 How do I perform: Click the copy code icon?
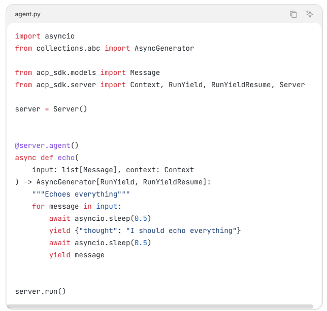coord(293,14)
